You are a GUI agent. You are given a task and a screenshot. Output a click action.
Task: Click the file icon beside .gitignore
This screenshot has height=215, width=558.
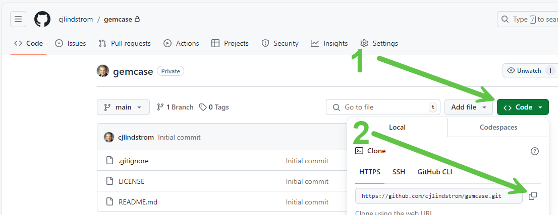(110, 161)
